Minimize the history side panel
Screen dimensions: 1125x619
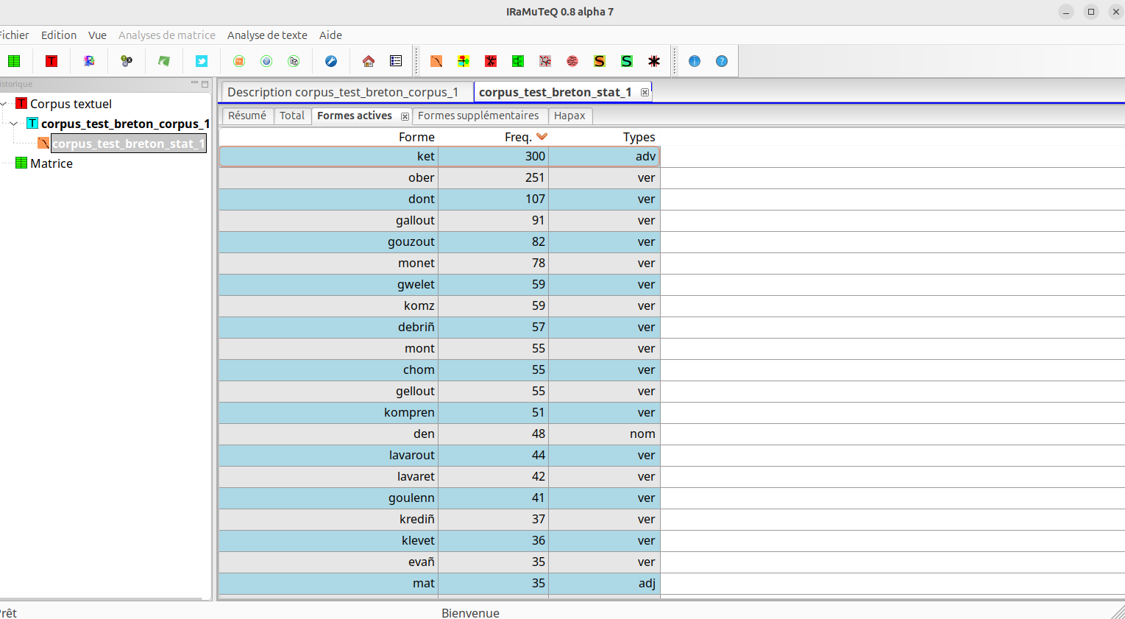pos(194,83)
